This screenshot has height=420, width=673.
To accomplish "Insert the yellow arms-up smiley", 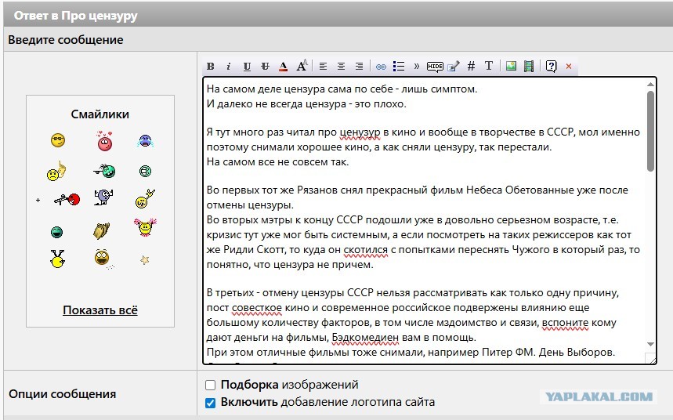I will [57, 259].
